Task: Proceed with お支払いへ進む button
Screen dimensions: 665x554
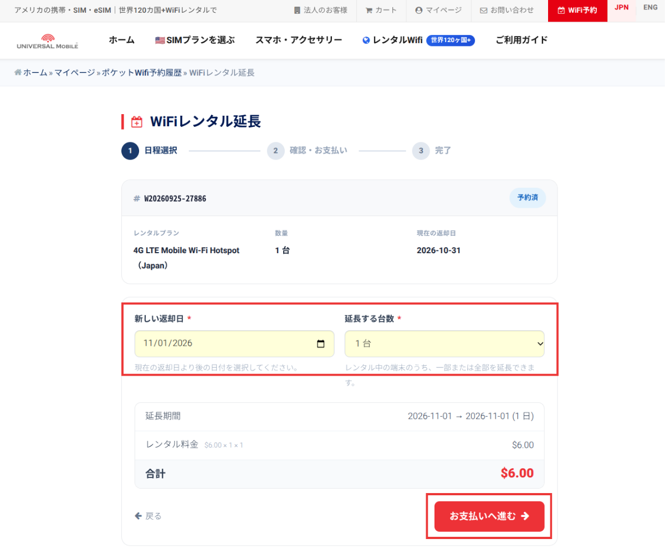Action: (x=489, y=516)
